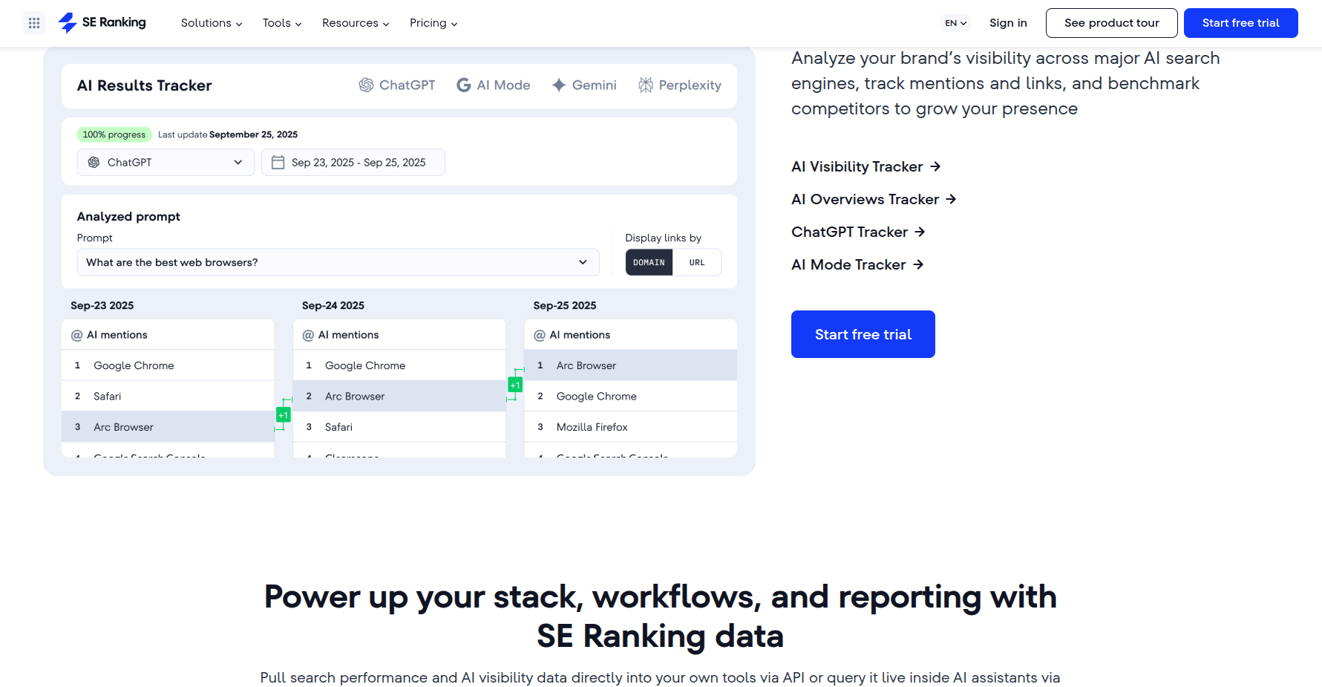The image size is (1322, 687).
Task: Click the calendar icon in date range
Action: point(278,163)
